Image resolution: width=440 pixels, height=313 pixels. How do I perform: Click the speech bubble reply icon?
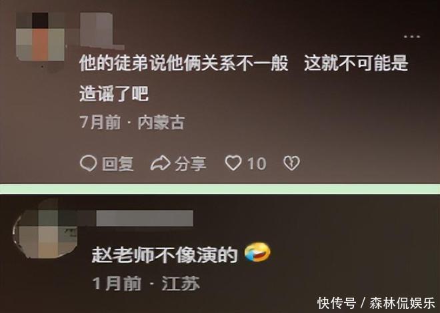pyautogui.click(x=89, y=163)
